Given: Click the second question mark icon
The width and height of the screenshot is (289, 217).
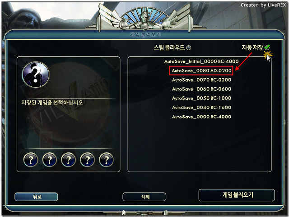Looking at the screenshot, I should tap(50, 160).
